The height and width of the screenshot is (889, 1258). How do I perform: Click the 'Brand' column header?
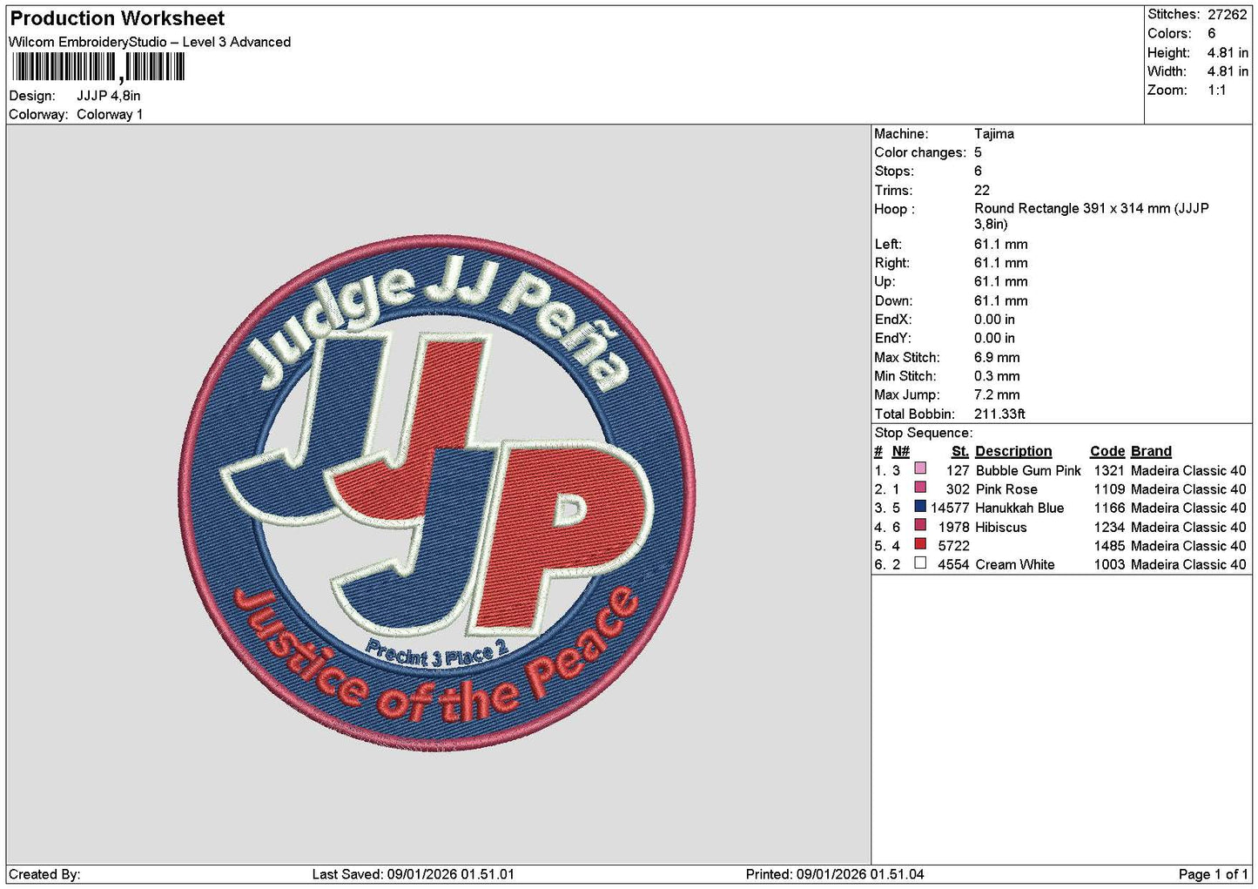[x=1151, y=451]
